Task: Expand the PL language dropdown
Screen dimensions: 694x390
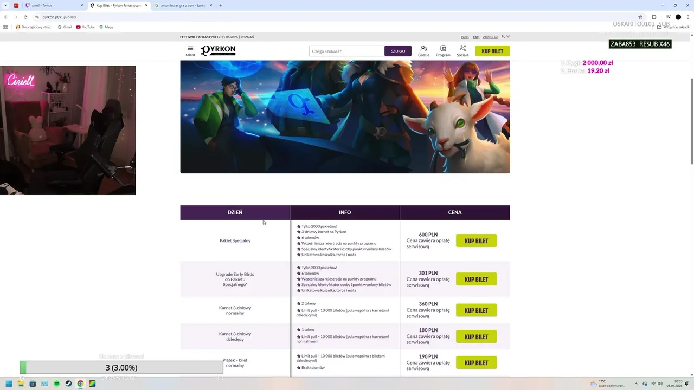Action: pyautogui.click(x=505, y=37)
